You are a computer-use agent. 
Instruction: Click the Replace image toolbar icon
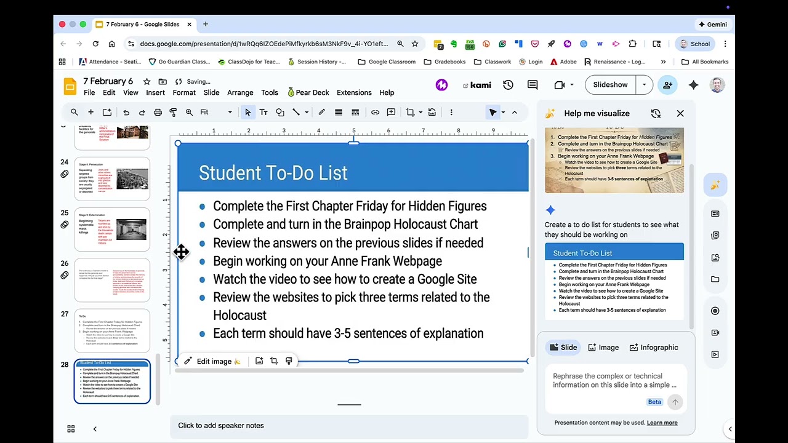432,112
